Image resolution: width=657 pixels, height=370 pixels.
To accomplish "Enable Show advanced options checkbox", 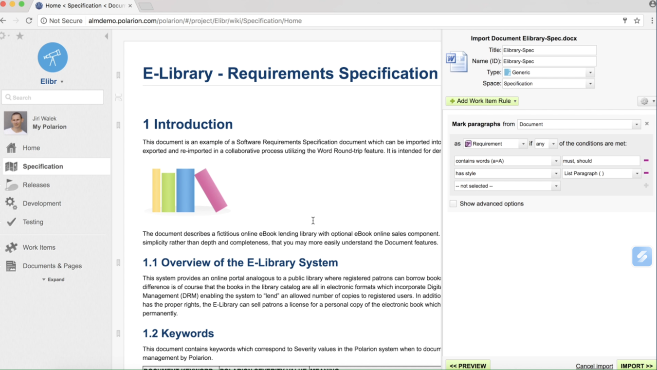I will coord(453,203).
